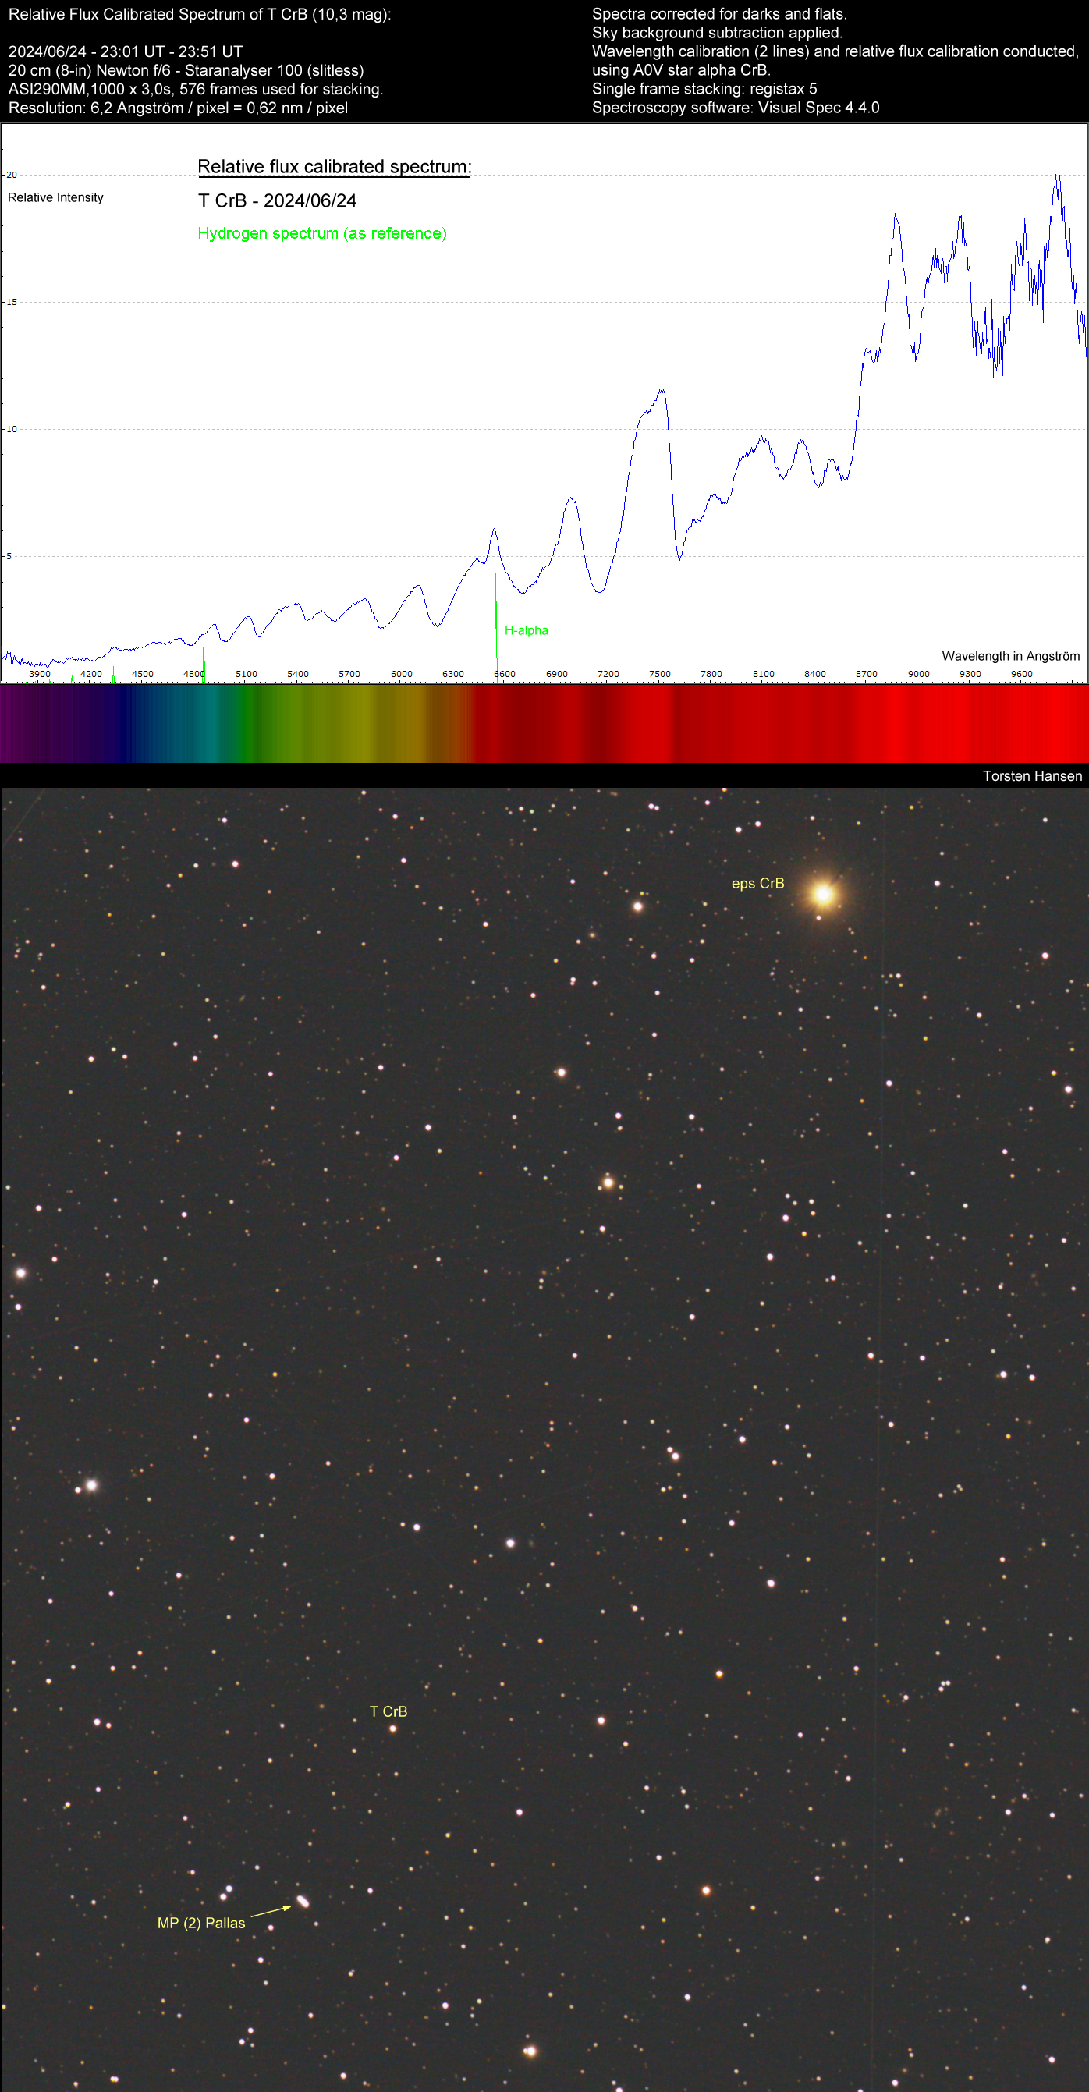Viewport: 1089px width, 2092px height.
Task: Click the wavelength tick "7800"
Action: pyautogui.click(x=711, y=675)
